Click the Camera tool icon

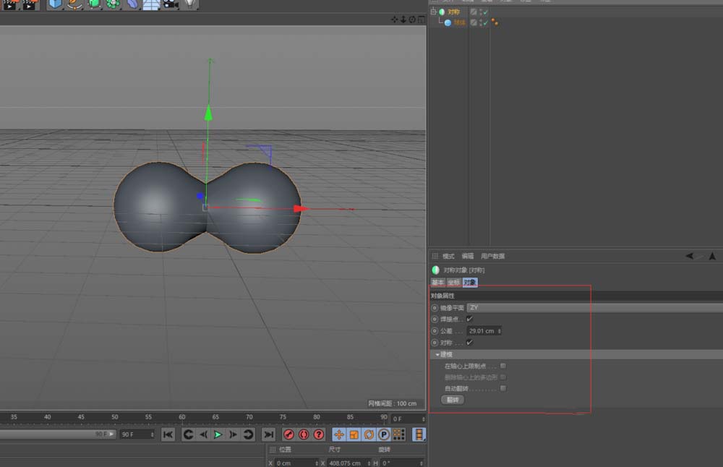tap(169, 6)
